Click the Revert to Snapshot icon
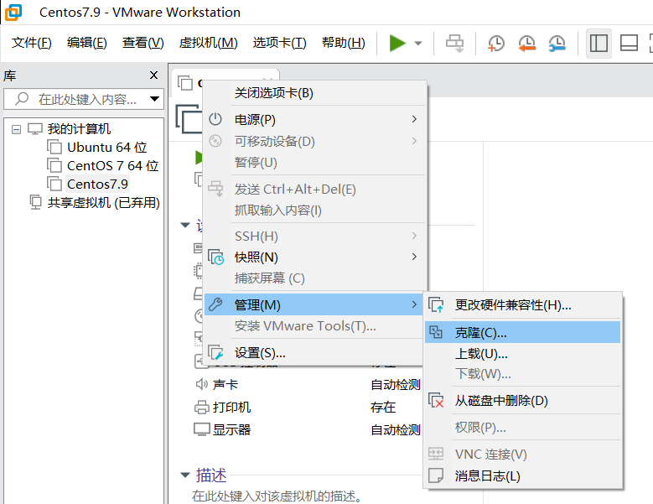653x504 pixels. pyautogui.click(x=526, y=43)
